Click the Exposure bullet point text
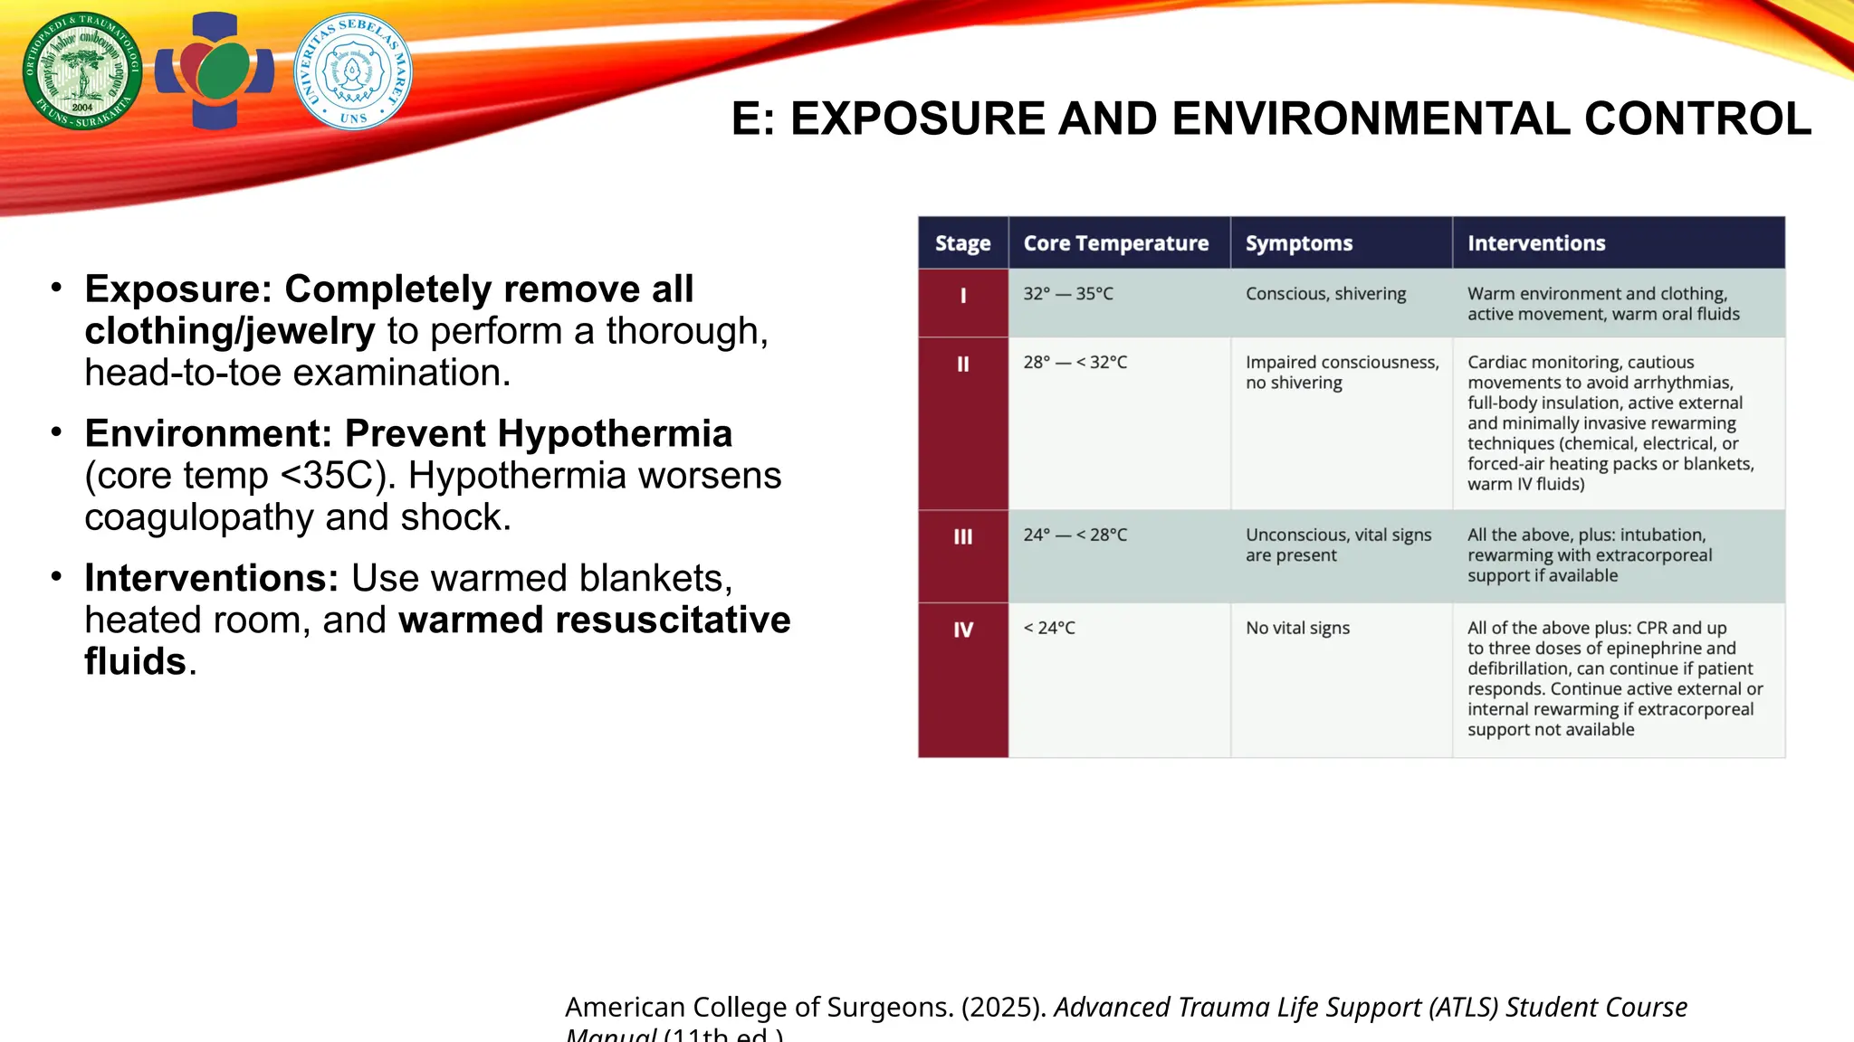This screenshot has height=1042, width=1854. [x=425, y=331]
